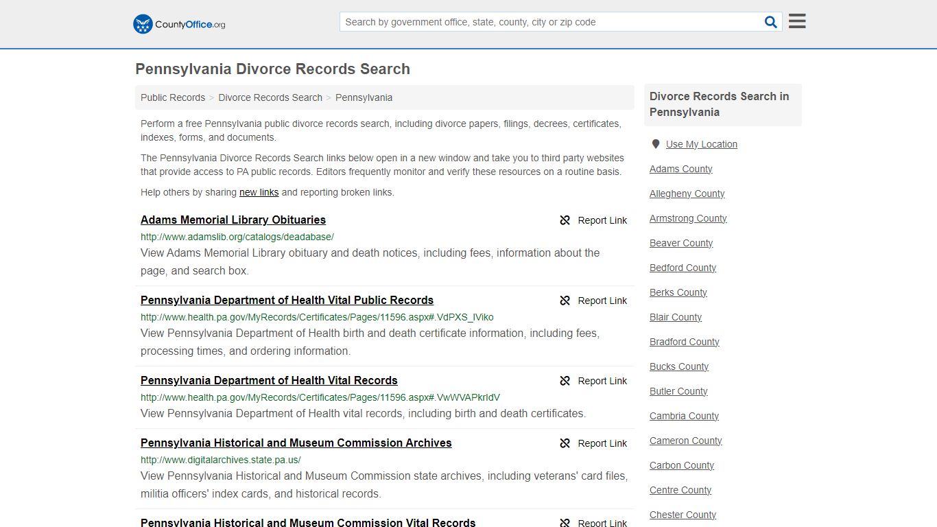Screen dimensions: 937x527
Task: Follow the 'new links' link
Action: (259, 192)
